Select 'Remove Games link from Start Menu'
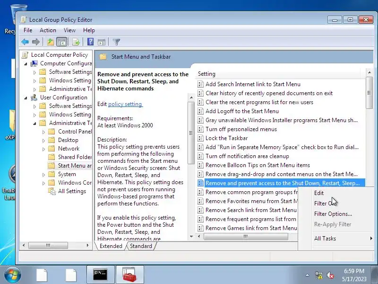 251,228
